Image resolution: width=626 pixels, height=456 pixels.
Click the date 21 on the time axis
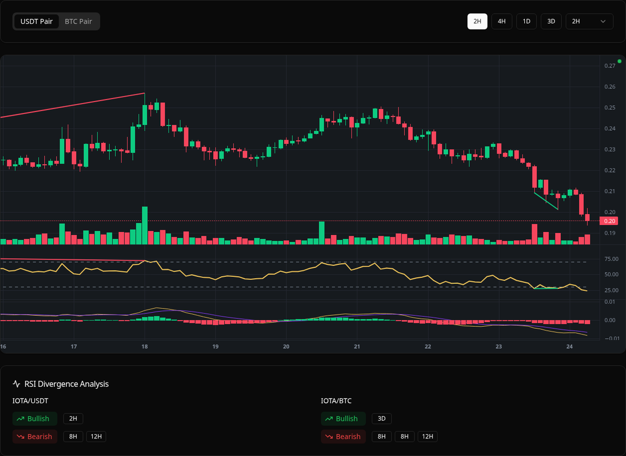357,347
